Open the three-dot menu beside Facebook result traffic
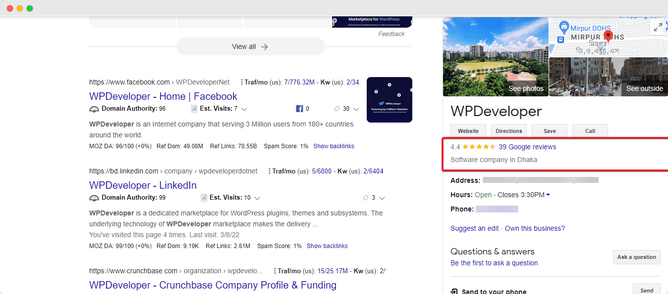This screenshot has height=294, width=668. pyautogui.click(x=242, y=82)
